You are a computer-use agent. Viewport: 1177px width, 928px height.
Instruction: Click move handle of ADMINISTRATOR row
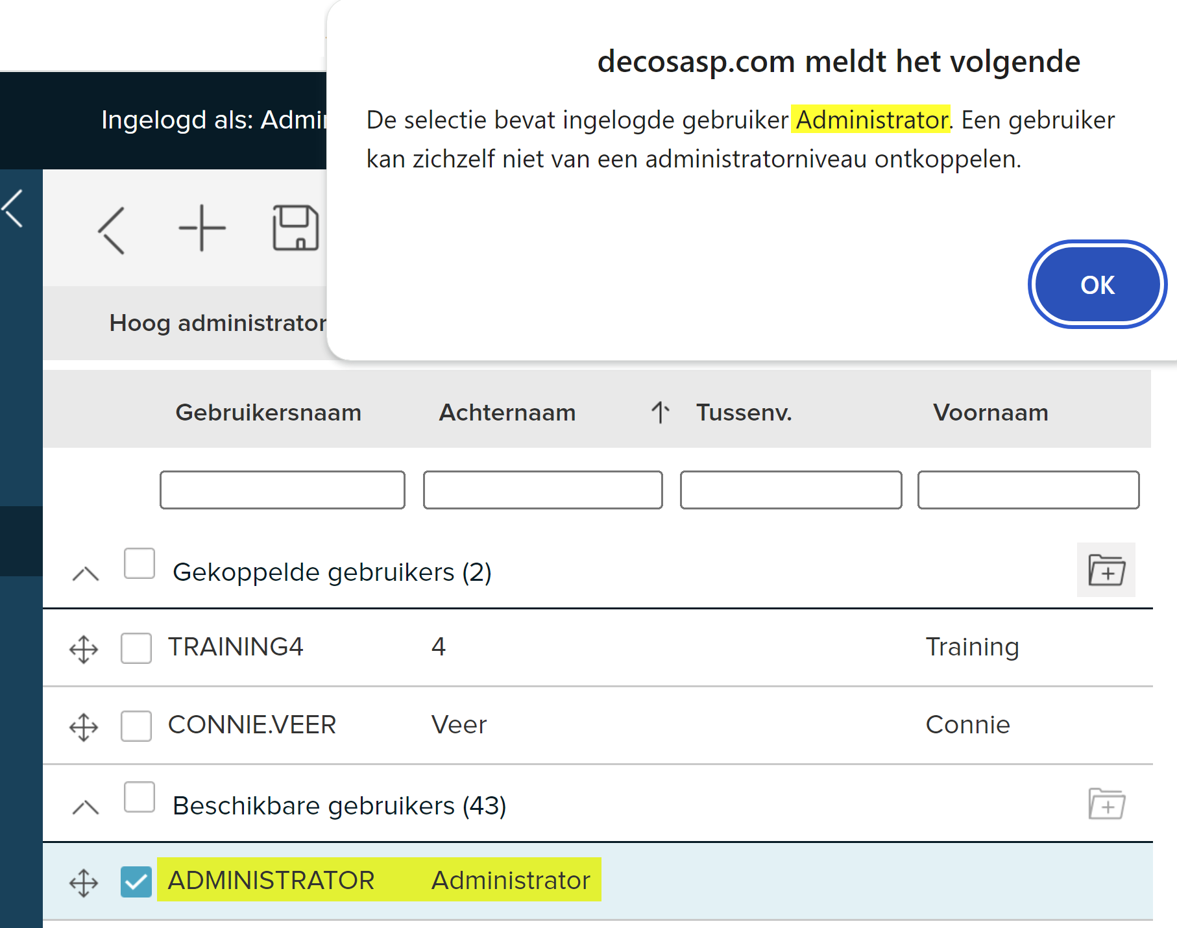[x=84, y=883]
